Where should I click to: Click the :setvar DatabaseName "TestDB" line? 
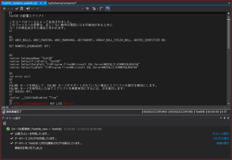point(31,58)
